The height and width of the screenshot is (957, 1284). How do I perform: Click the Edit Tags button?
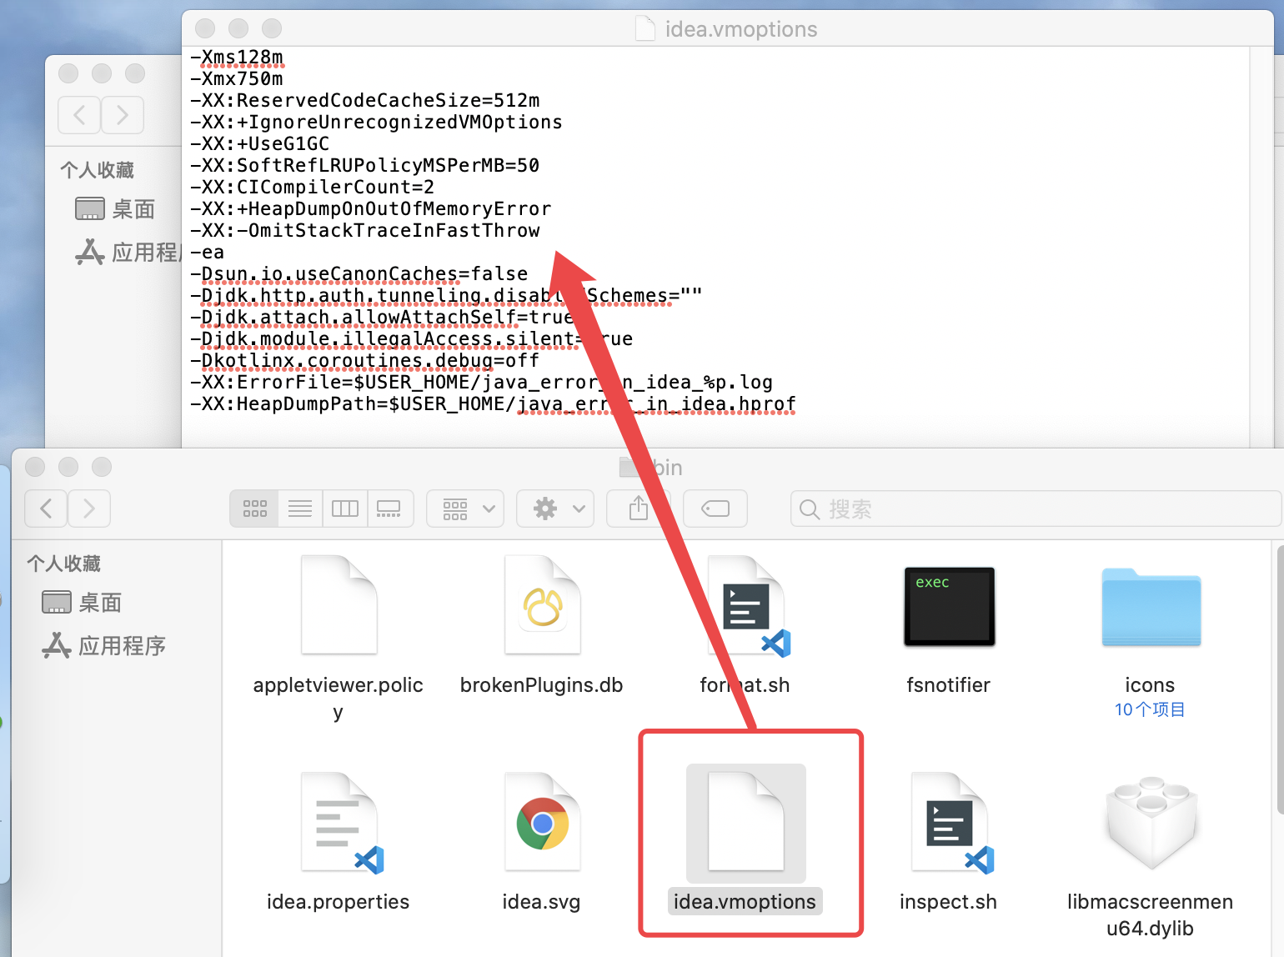click(x=715, y=509)
